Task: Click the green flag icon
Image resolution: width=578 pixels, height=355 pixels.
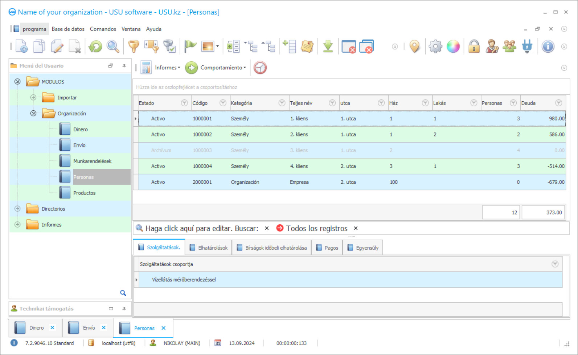Action: [x=190, y=46]
